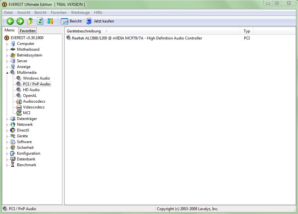This screenshot has height=214, width=298.
Task: Click the refresh icon in toolbar
Action: tap(40, 21)
